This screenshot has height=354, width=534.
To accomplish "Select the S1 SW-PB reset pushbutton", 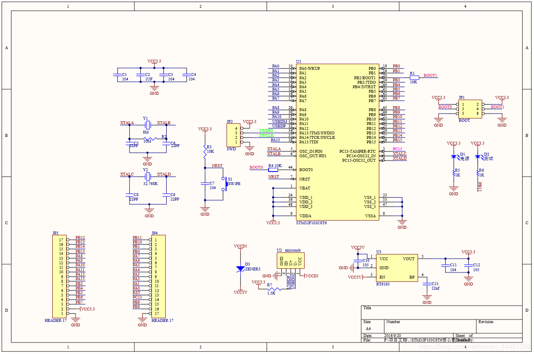I will pyautogui.click(x=224, y=184).
